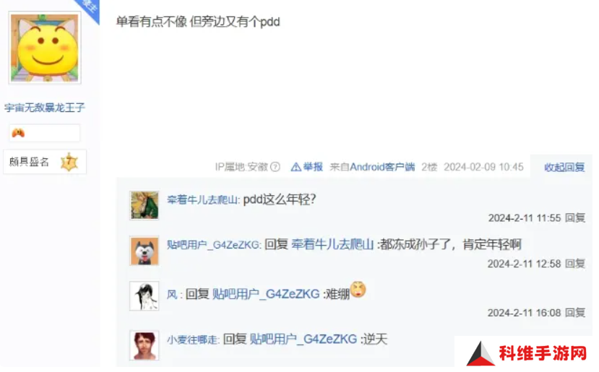
Task: Click 回复 beside the 16:08 timestamp
Action: tap(575, 313)
